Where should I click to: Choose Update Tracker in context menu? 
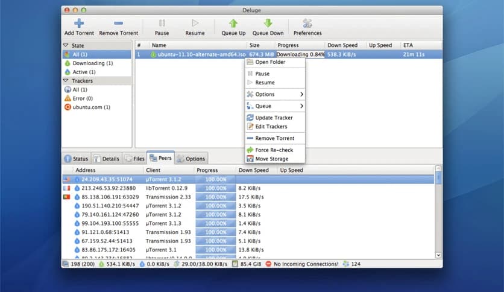[275, 118]
